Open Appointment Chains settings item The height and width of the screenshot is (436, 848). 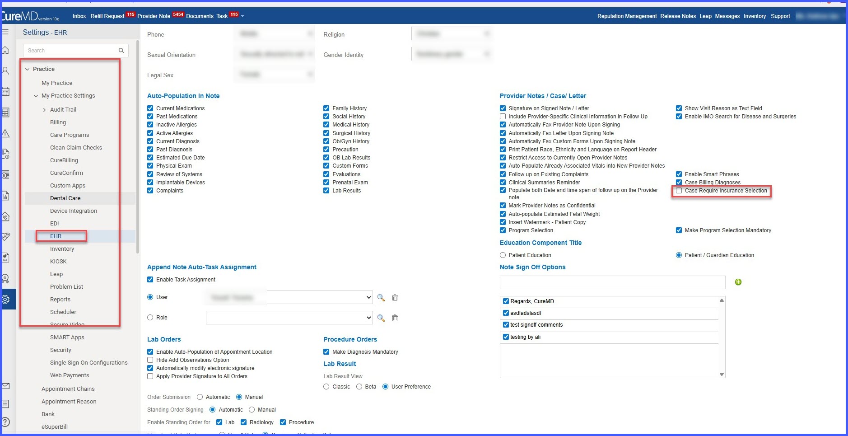point(68,389)
